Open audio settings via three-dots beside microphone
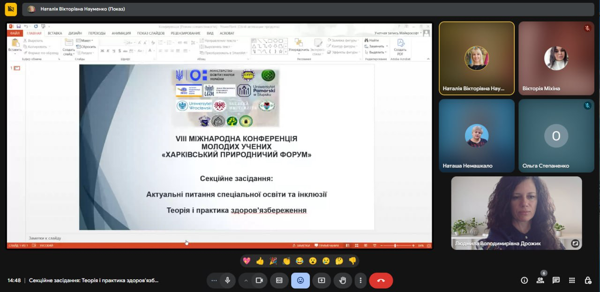600x292 pixels. pos(214,280)
